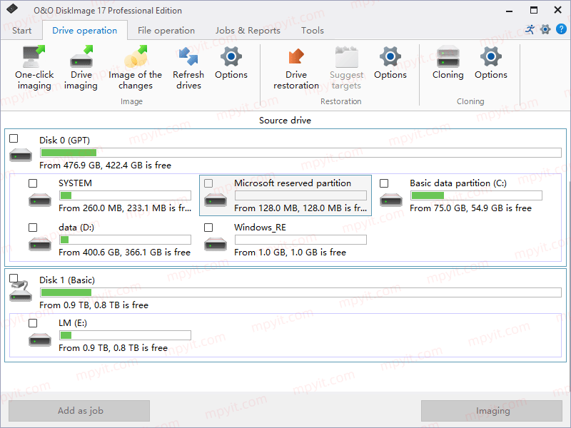This screenshot has width=571, height=428.
Task: Click the Basic data partition (C:) drive icon
Action: tap(391, 200)
